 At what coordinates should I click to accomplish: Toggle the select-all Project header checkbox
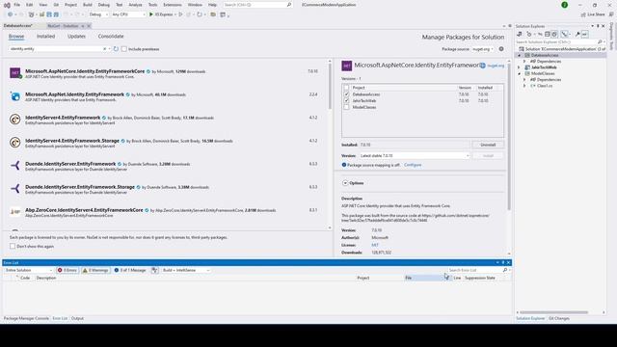click(346, 88)
